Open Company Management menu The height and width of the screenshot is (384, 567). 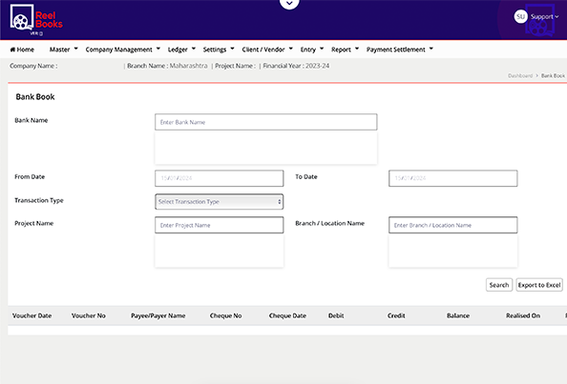[x=123, y=50]
